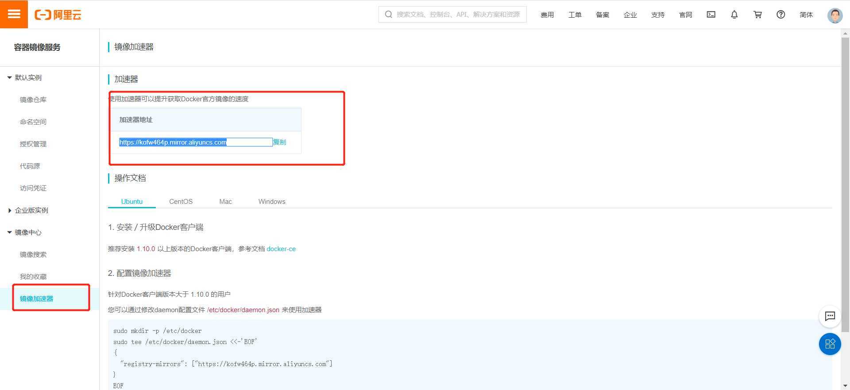Click the 容器镜像服务 sidebar title
850x390 pixels.
37,47
